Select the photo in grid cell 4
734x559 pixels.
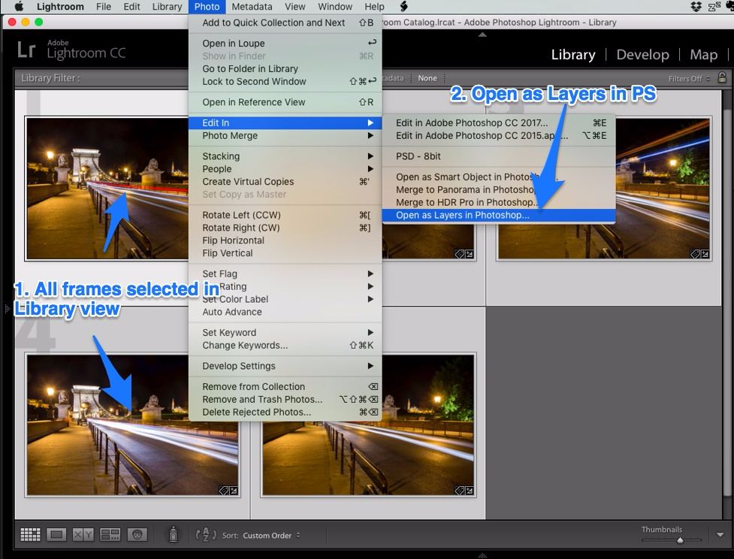pos(132,425)
